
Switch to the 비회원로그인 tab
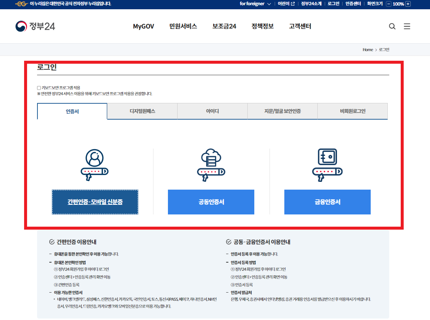353,111
